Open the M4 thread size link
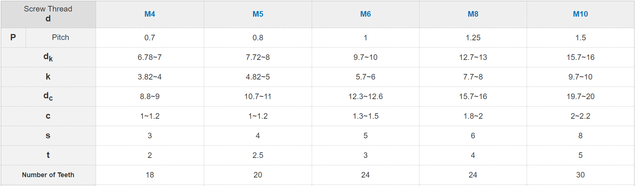The image size is (636, 186). tap(150, 14)
